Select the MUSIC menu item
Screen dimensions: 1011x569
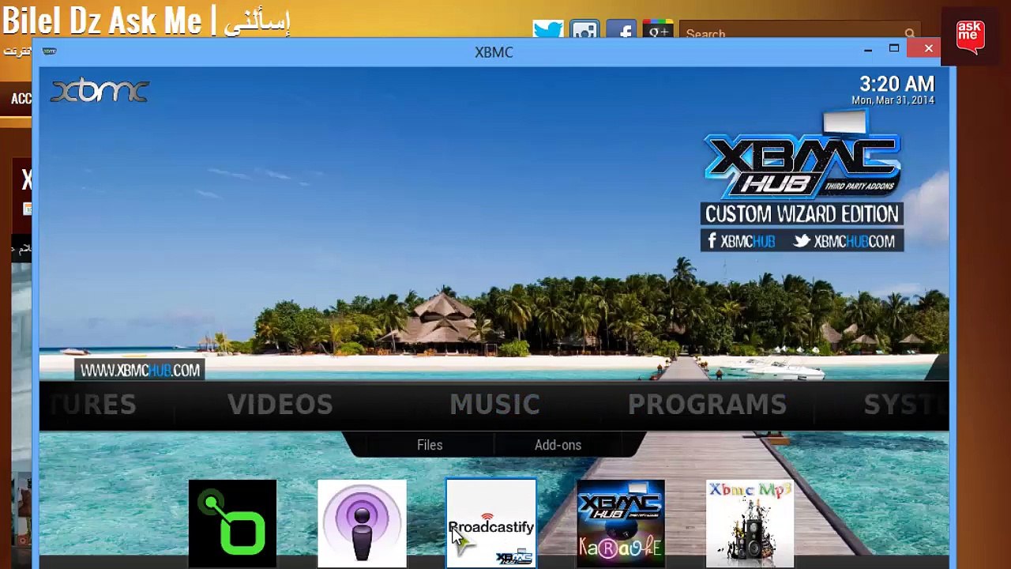pyautogui.click(x=494, y=405)
